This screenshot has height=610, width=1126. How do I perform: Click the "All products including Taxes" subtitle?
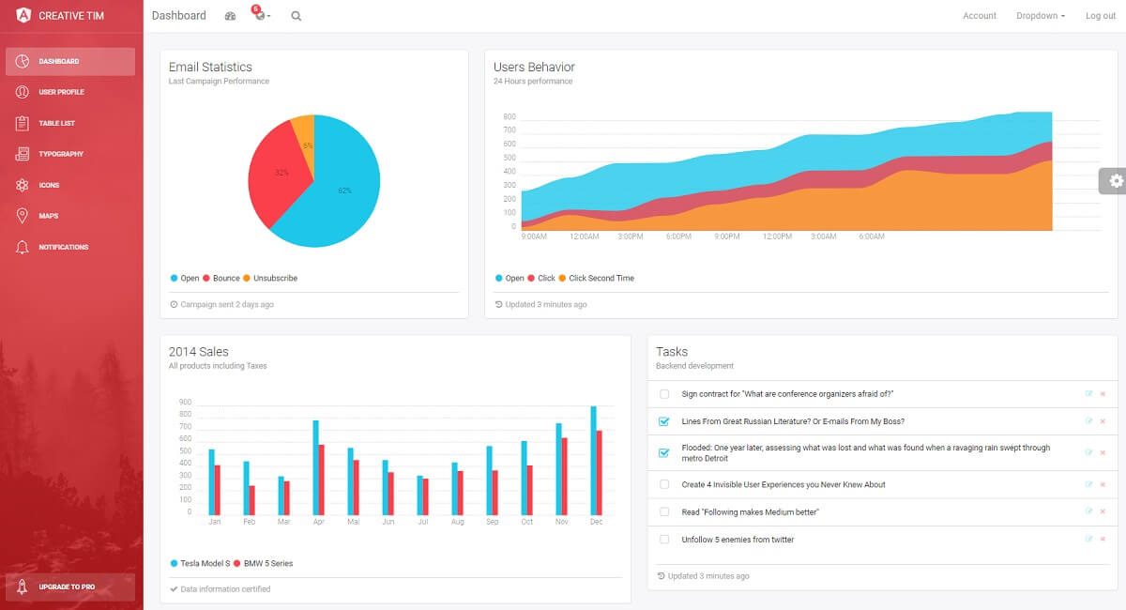218,366
